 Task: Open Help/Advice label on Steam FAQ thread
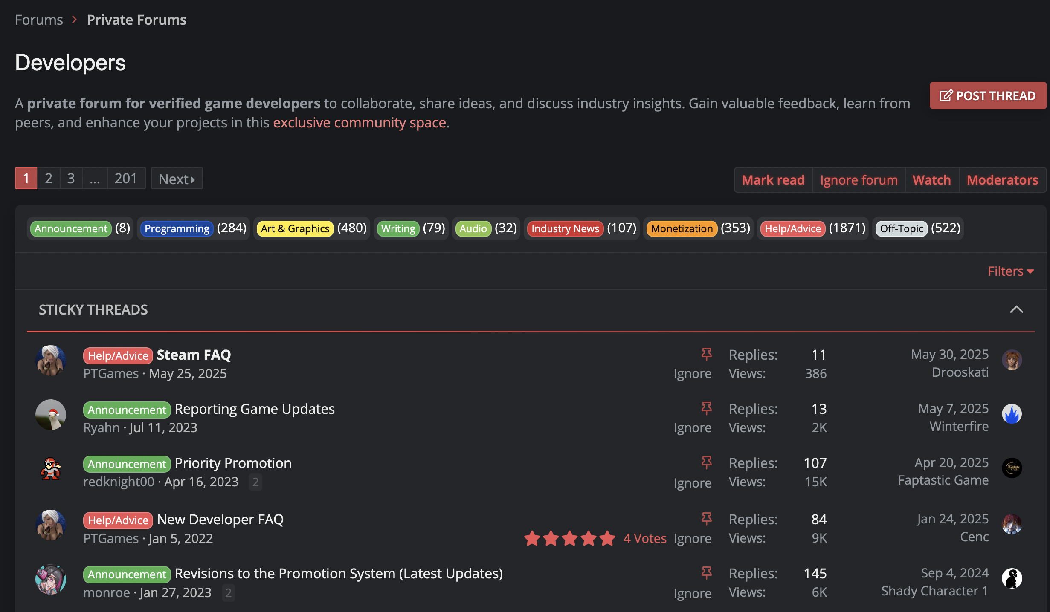coord(118,355)
